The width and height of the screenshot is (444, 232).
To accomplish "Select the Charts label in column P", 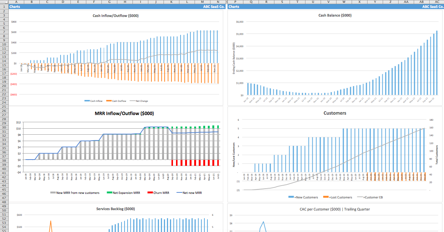I will coord(234,6).
